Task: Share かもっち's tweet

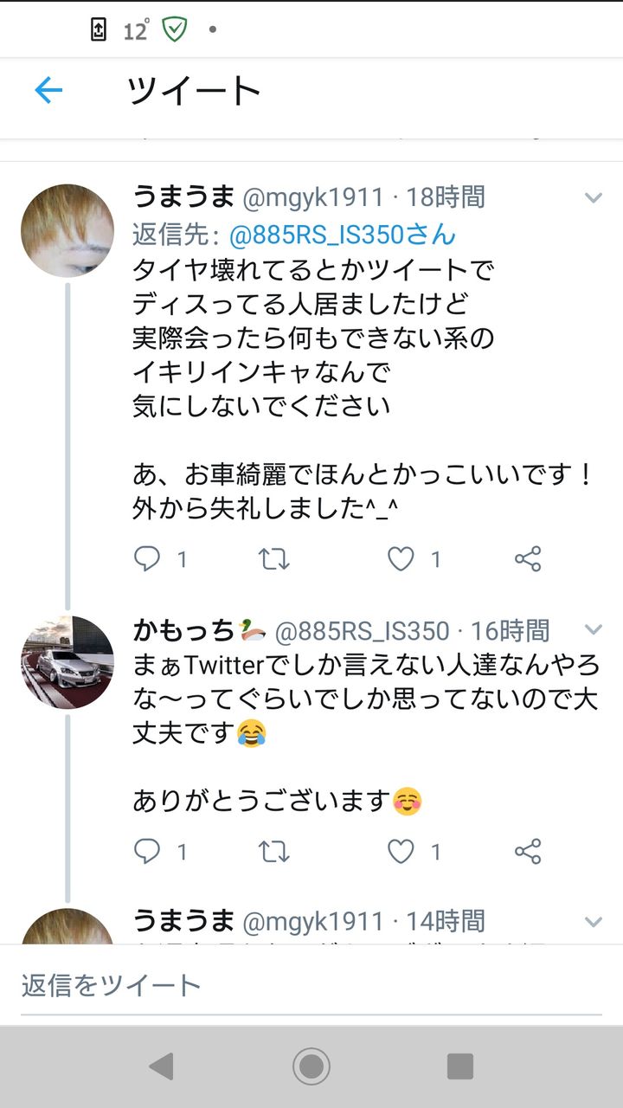Action: tap(528, 852)
